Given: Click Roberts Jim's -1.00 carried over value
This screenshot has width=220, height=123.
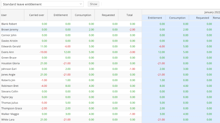Looking at the screenshot, I should click(x=44, y=80).
